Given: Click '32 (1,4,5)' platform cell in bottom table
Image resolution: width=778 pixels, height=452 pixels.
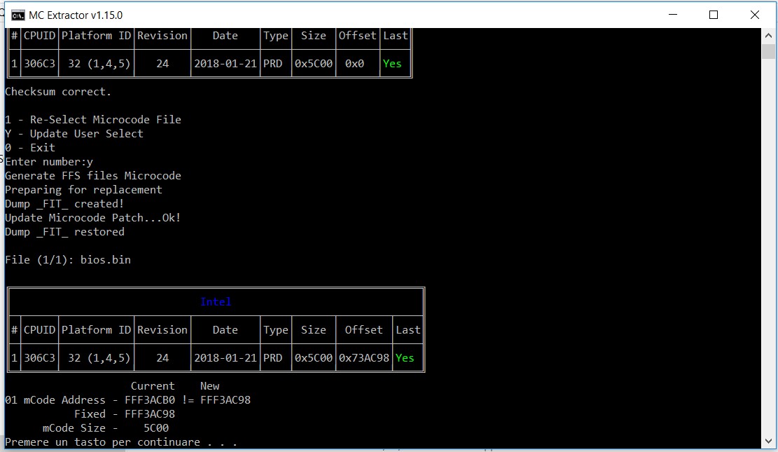Looking at the screenshot, I should (99, 358).
